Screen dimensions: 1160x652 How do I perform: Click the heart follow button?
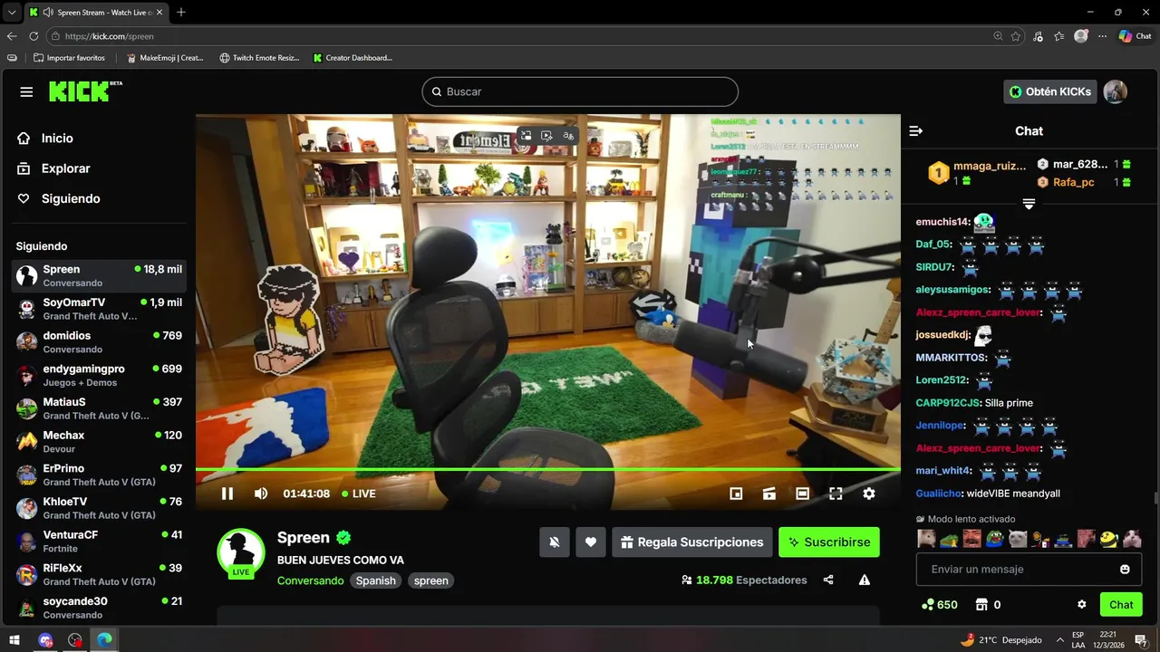tap(591, 542)
